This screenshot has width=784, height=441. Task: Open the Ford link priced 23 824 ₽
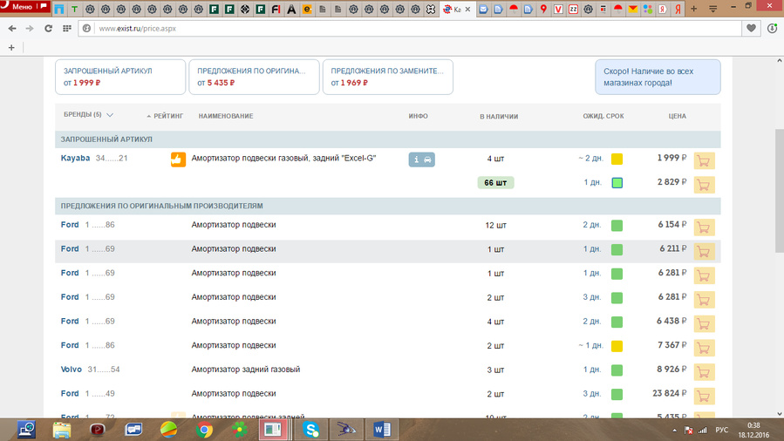pos(70,394)
